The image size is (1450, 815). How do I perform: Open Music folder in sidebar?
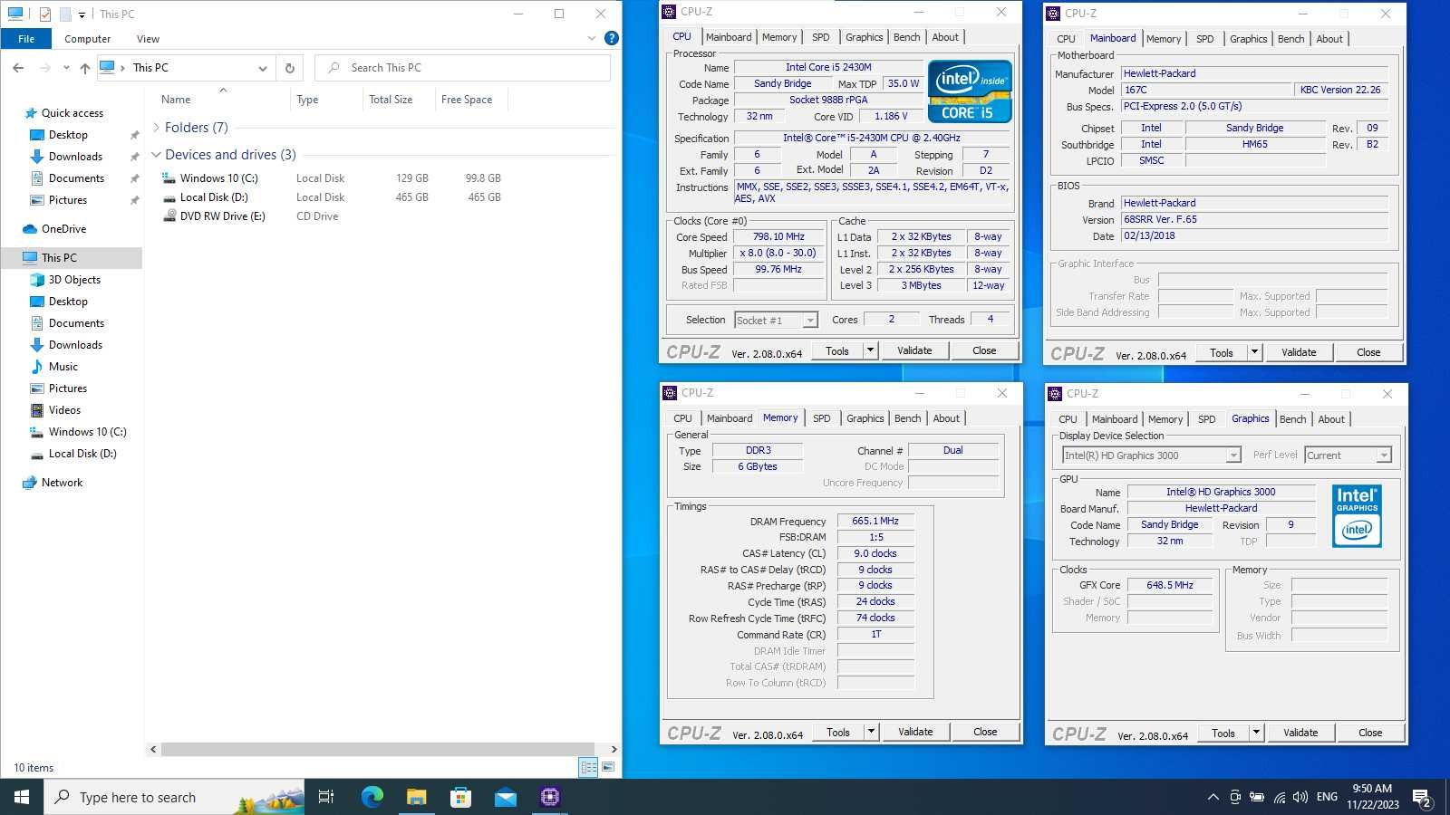pos(63,367)
